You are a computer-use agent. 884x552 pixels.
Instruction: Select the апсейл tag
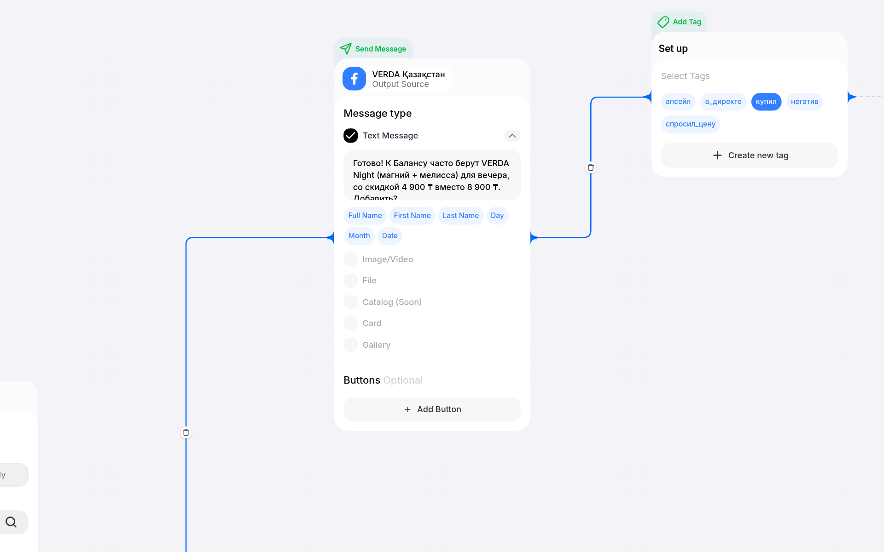point(678,102)
